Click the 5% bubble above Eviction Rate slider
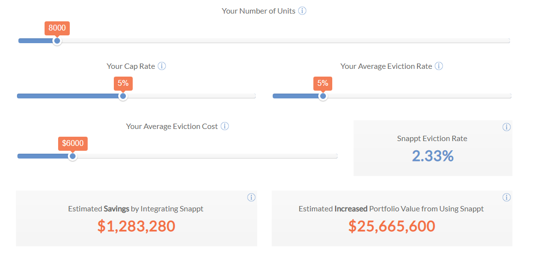This screenshot has width=541, height=255. pos(323,83)
